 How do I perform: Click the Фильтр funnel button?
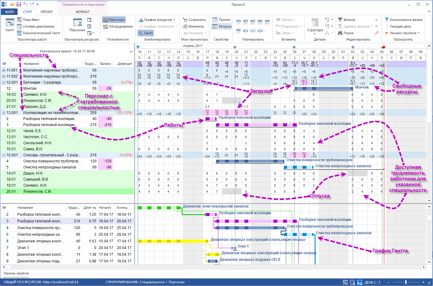(x=347, y=20)
